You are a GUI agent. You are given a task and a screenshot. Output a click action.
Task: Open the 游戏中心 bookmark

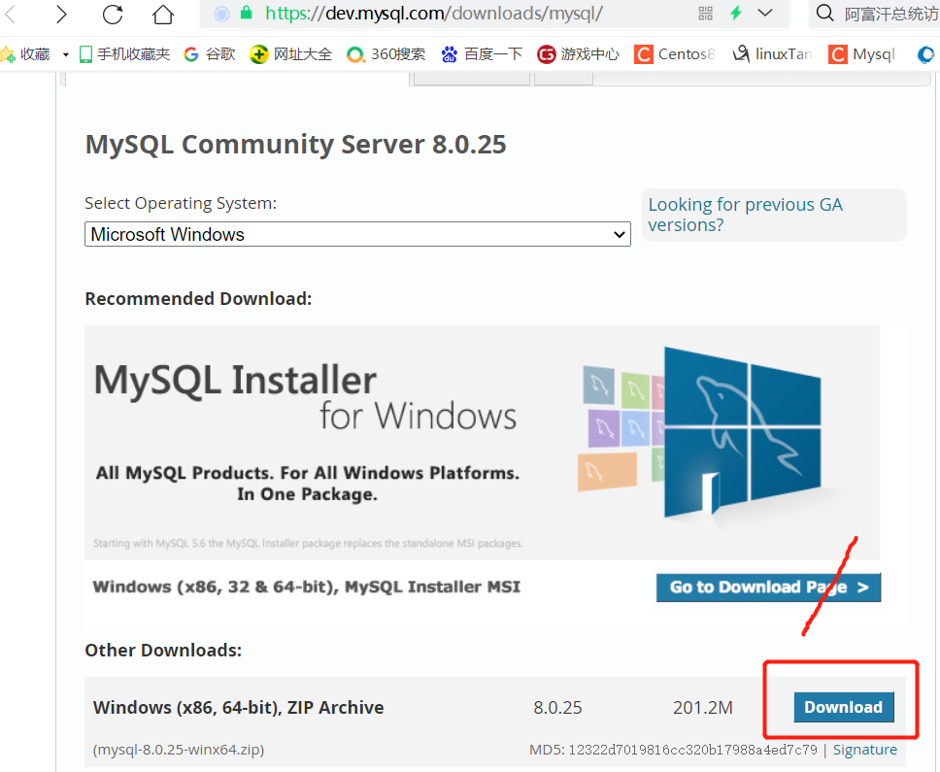578,54
